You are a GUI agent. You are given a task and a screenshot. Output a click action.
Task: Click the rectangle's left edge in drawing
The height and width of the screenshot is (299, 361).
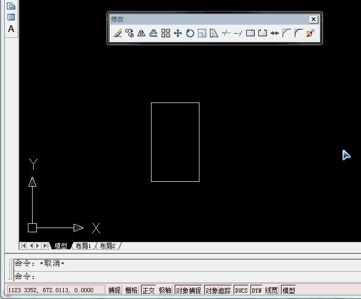point(151,142)
